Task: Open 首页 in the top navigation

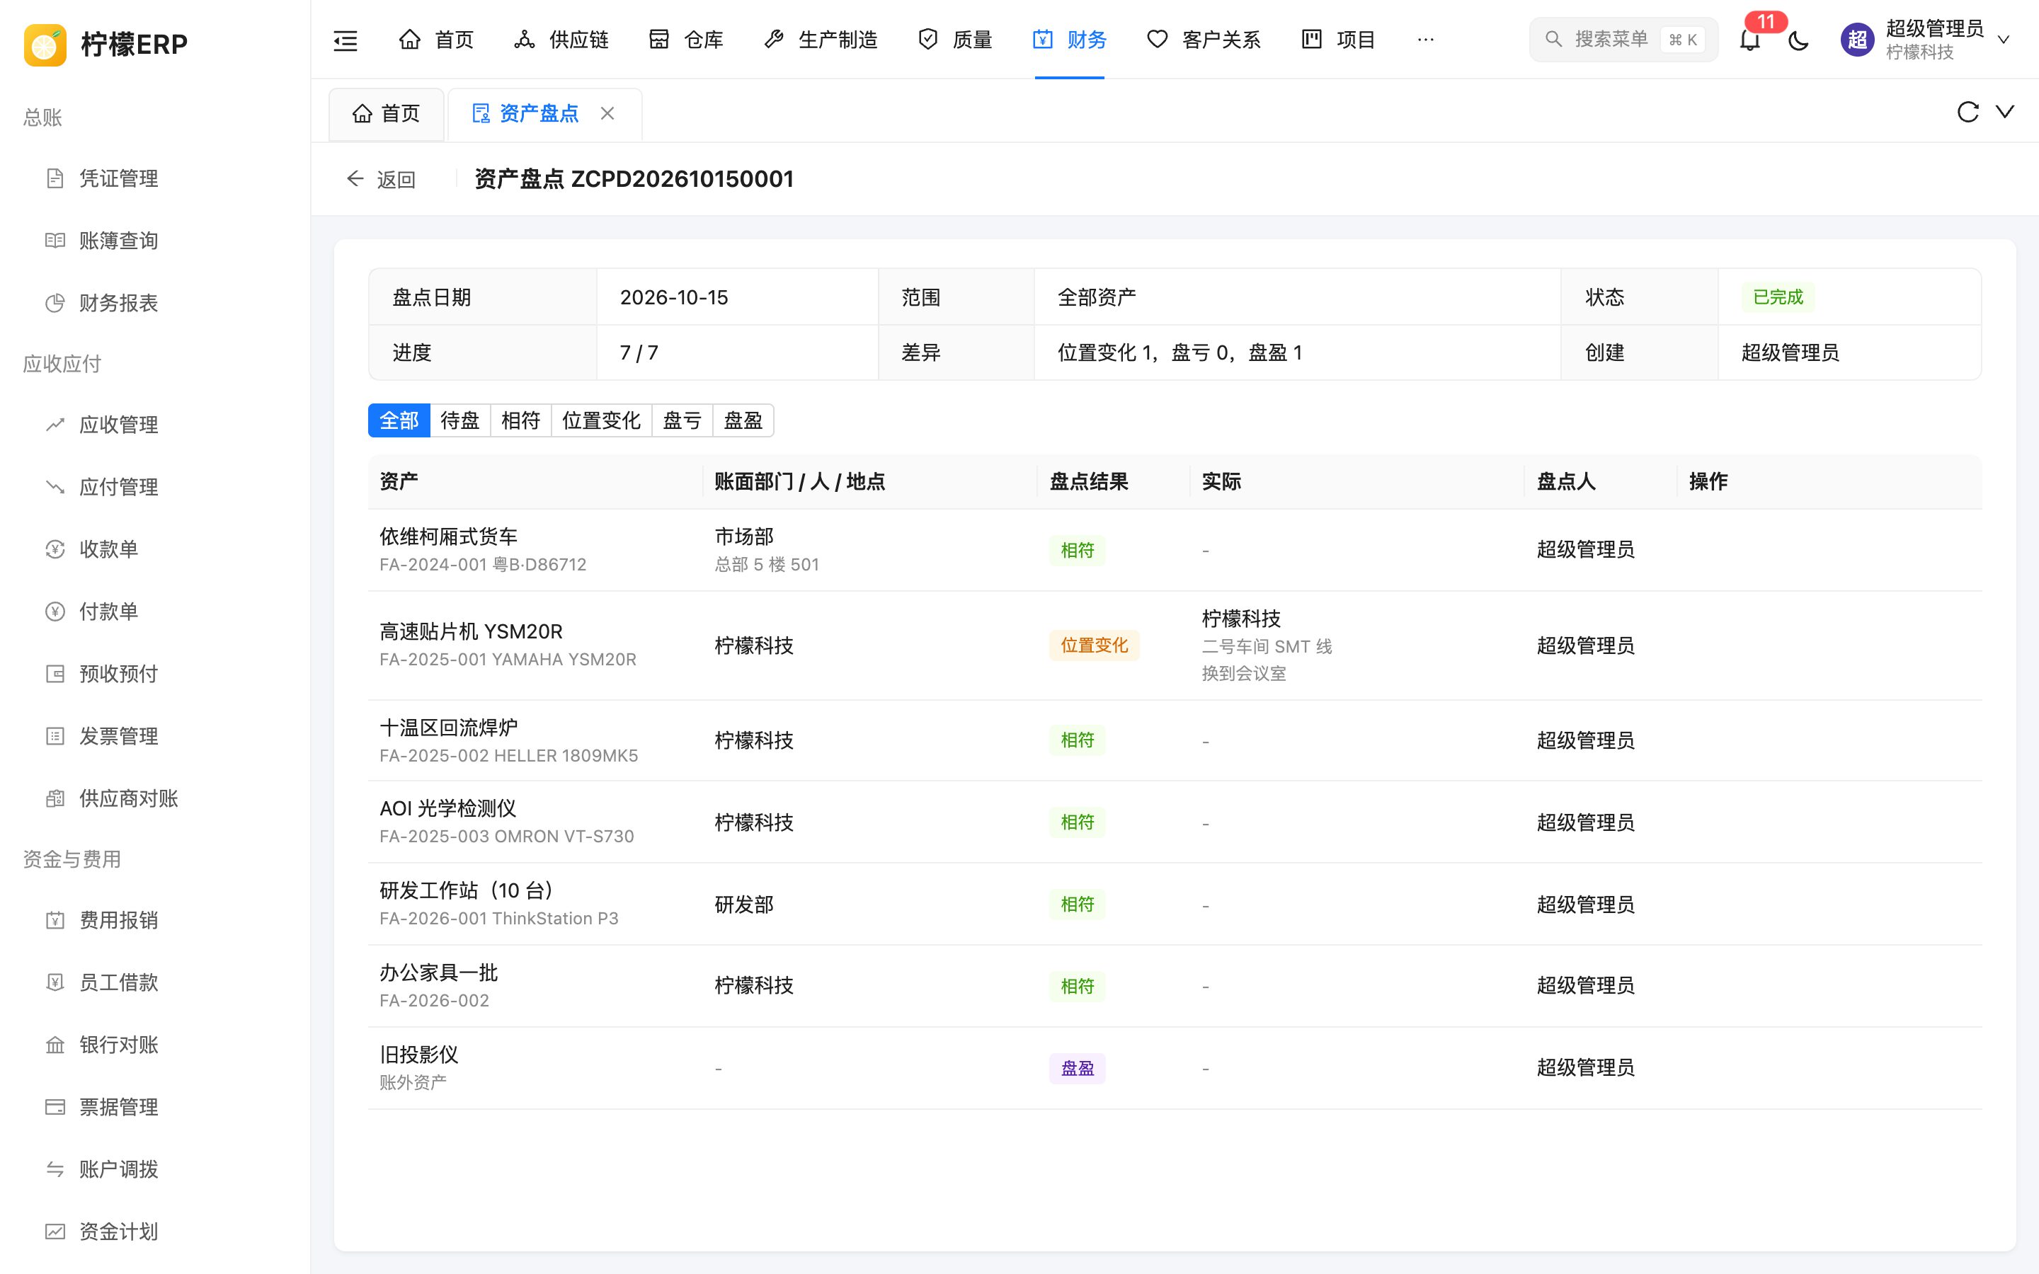Action: click(436, 40)
